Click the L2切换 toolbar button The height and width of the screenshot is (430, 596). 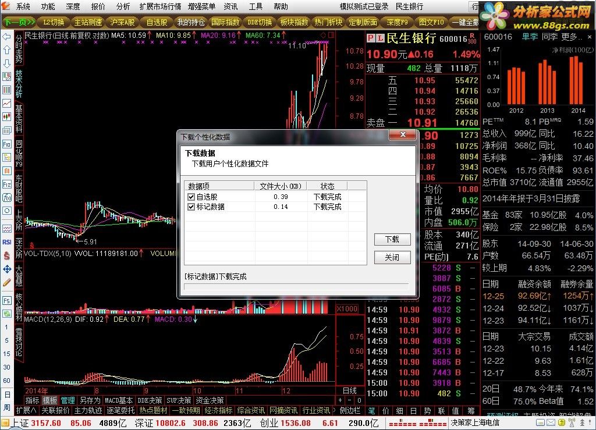point(54,23)
